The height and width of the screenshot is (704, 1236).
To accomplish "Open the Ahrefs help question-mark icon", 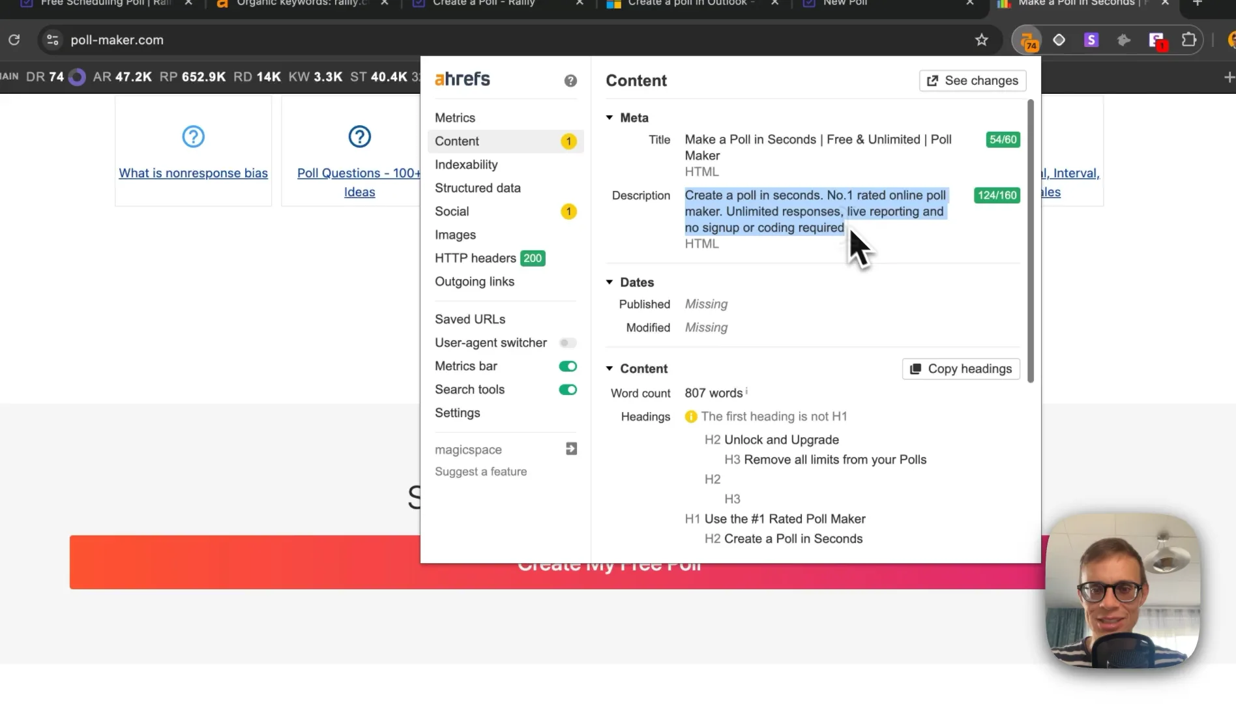I will (x=570, y=81).
